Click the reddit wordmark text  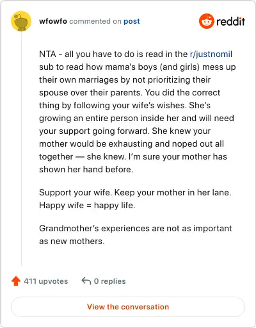230,21
